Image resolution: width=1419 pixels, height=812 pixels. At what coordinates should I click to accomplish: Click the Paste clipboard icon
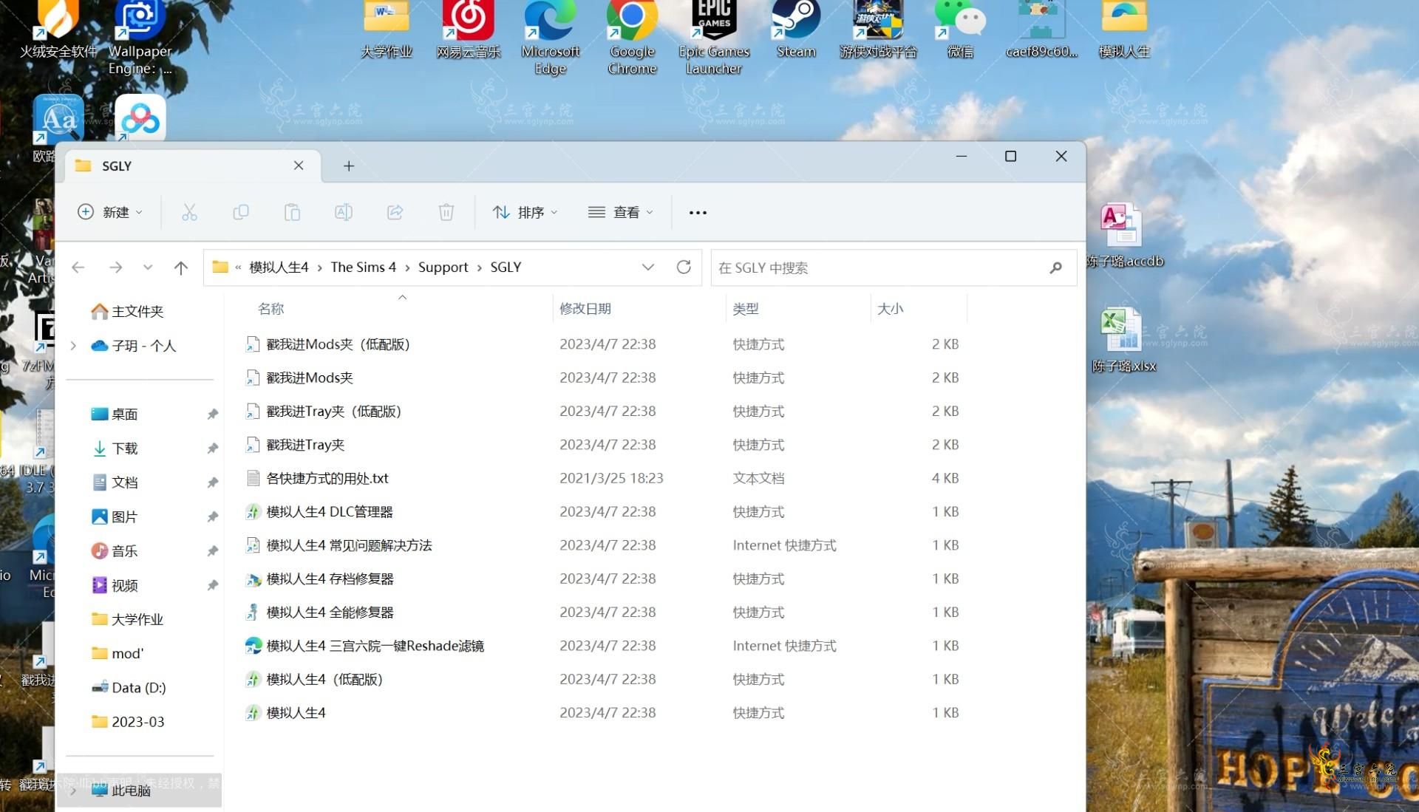292,212
